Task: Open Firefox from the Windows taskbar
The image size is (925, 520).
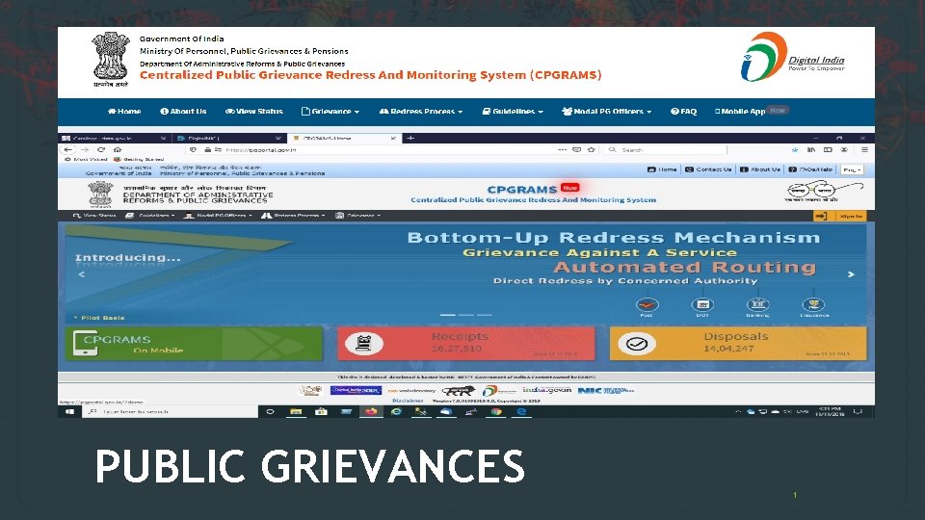Action: (371, 411)
